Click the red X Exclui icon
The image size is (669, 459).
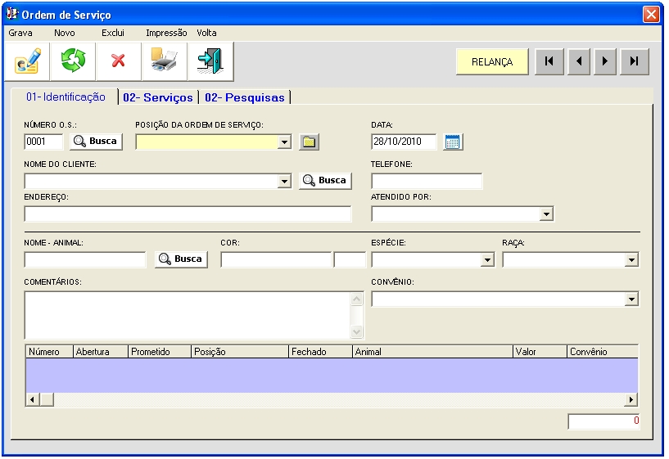tap(119, 61)
